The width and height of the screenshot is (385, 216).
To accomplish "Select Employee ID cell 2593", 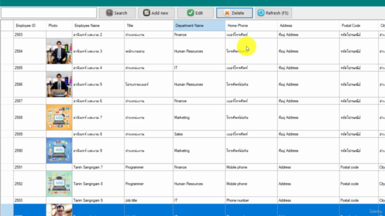I will 29,200.
